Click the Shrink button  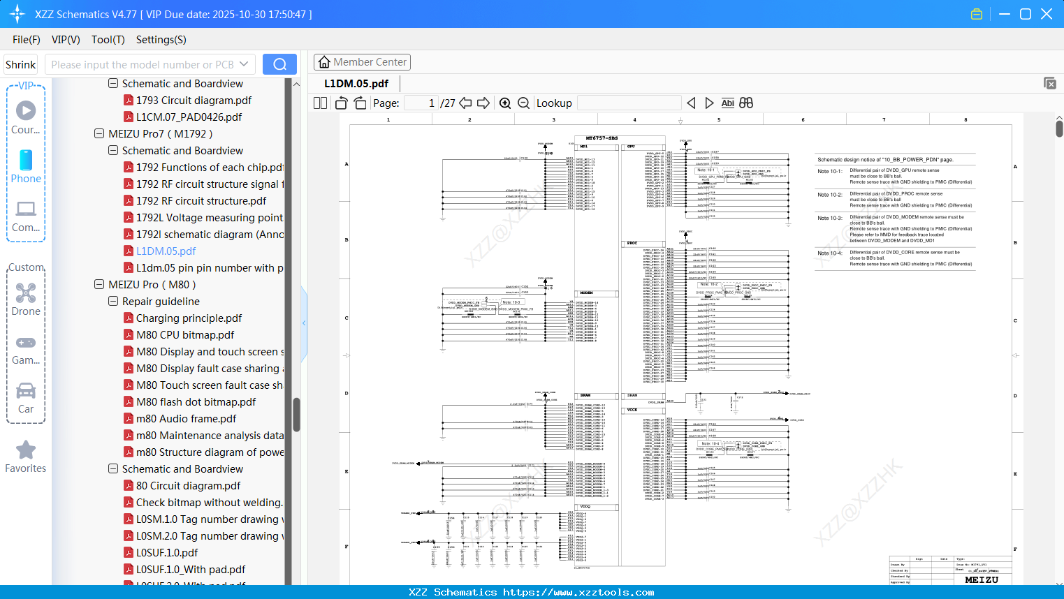(20, 64)
